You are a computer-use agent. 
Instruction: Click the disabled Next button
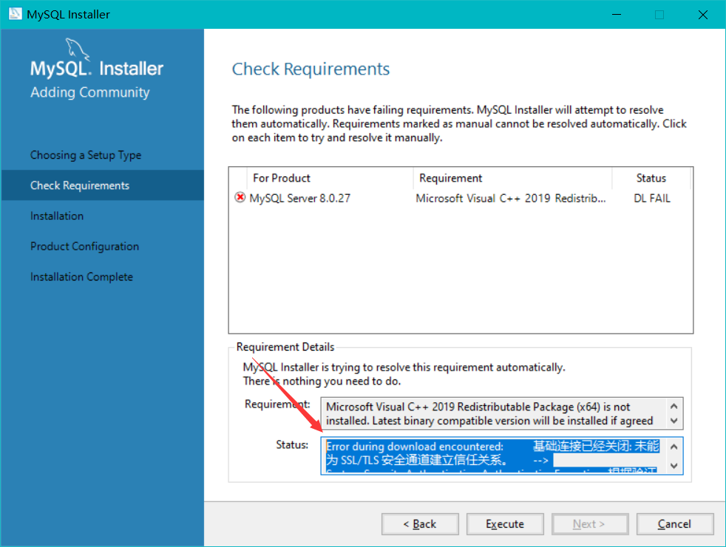tap(589, 524)
